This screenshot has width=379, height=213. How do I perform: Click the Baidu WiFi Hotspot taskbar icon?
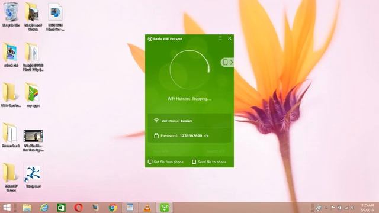pos(165,208)
